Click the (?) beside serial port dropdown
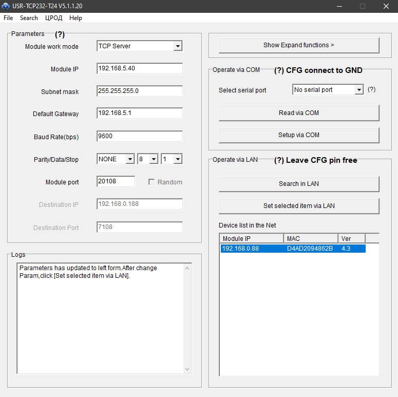398x397 pixels. 371,89
